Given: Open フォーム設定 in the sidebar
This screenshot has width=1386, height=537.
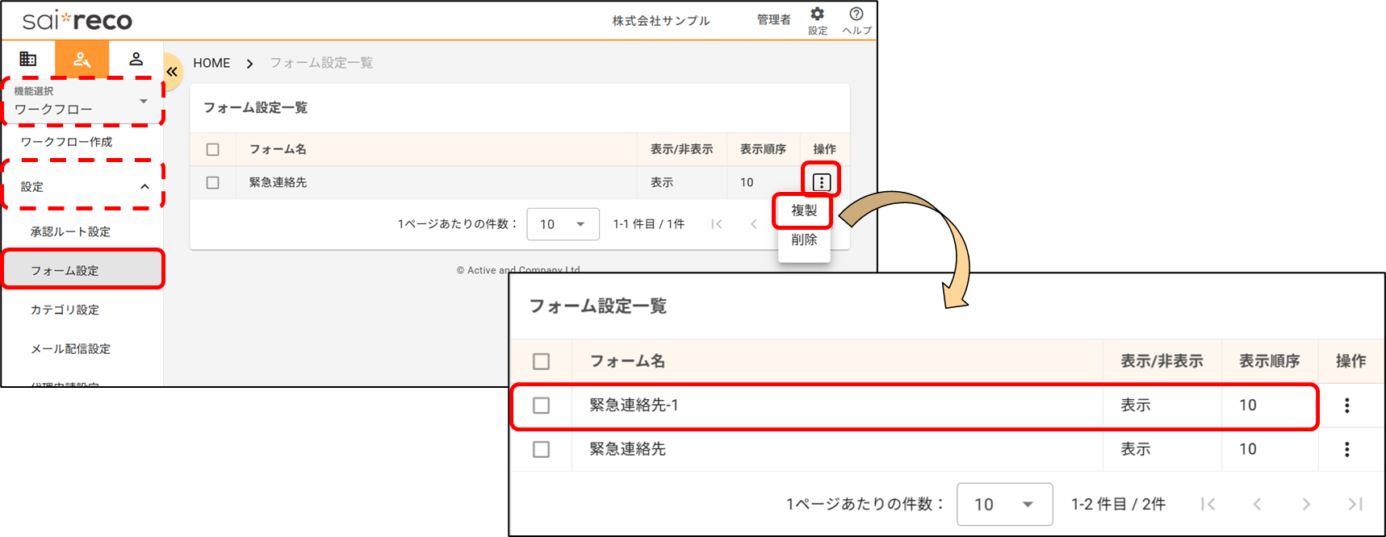Looking at the screenshot, I should click(x=65, y=271).
